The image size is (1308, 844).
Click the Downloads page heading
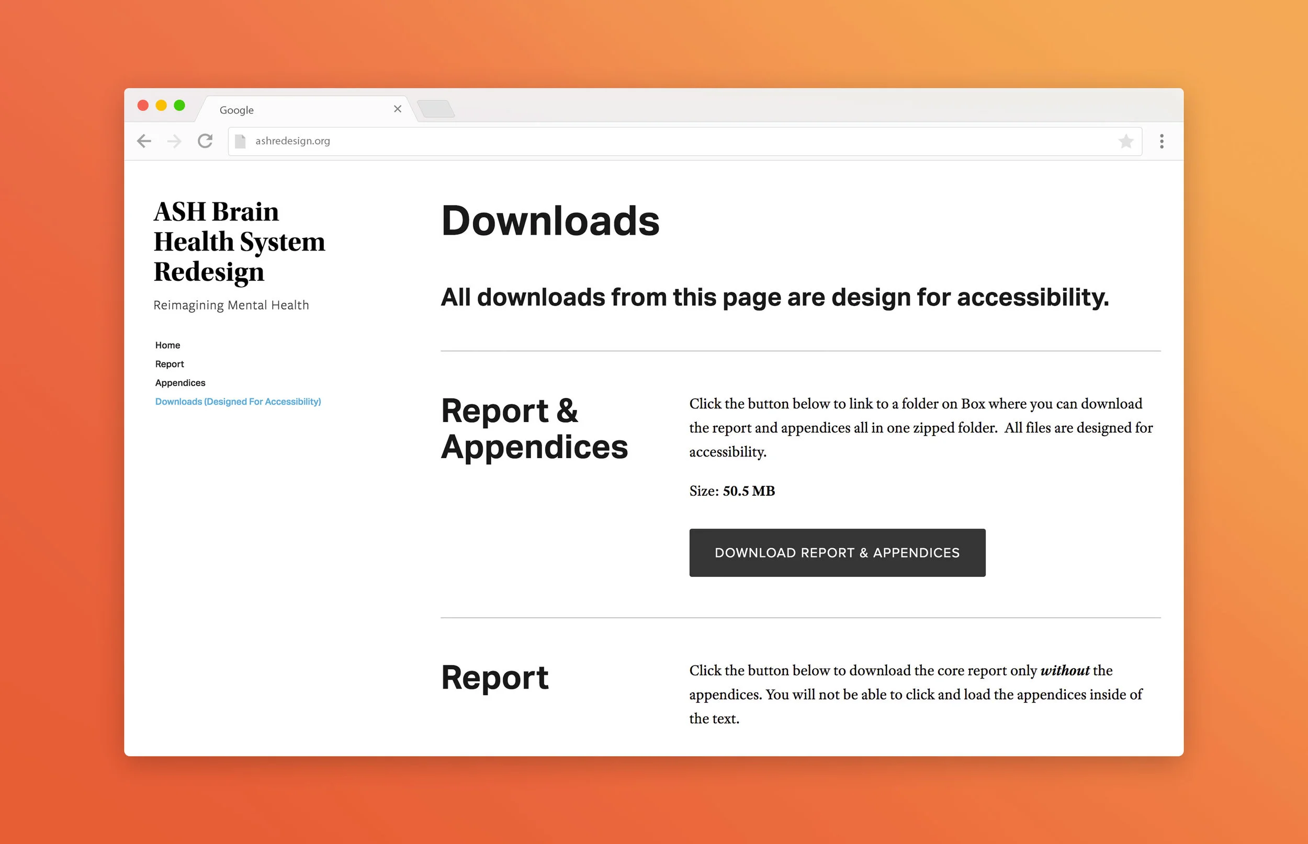click(x=550, y=221)
